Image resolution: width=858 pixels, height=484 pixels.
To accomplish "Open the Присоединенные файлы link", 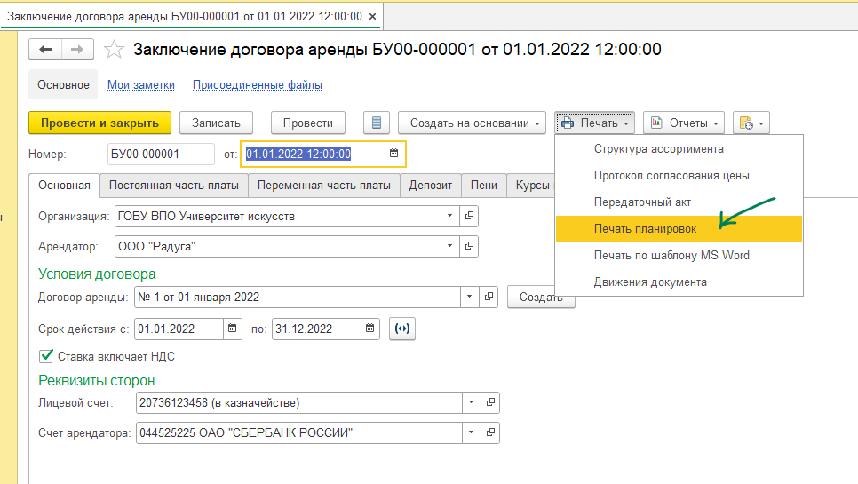I will pyautogui.click(x=257, y=85).
